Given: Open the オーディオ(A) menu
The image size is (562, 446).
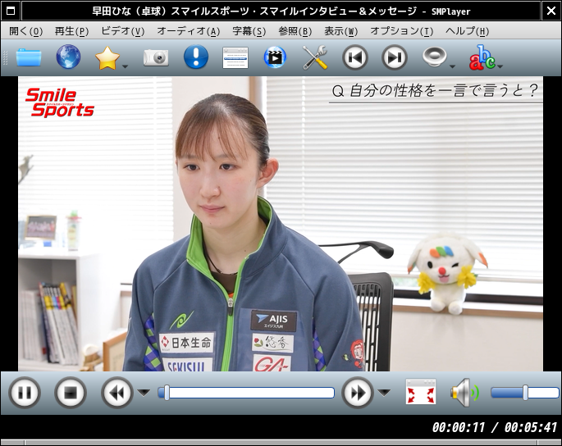Looking at the screenshot, I should coord(189,31).
